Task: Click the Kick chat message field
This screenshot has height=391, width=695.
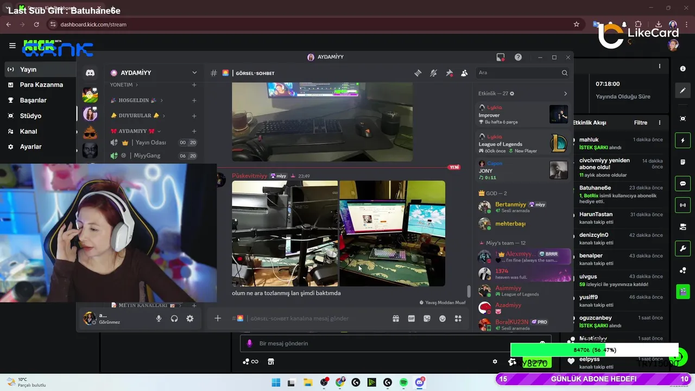Action: [395, 343]
